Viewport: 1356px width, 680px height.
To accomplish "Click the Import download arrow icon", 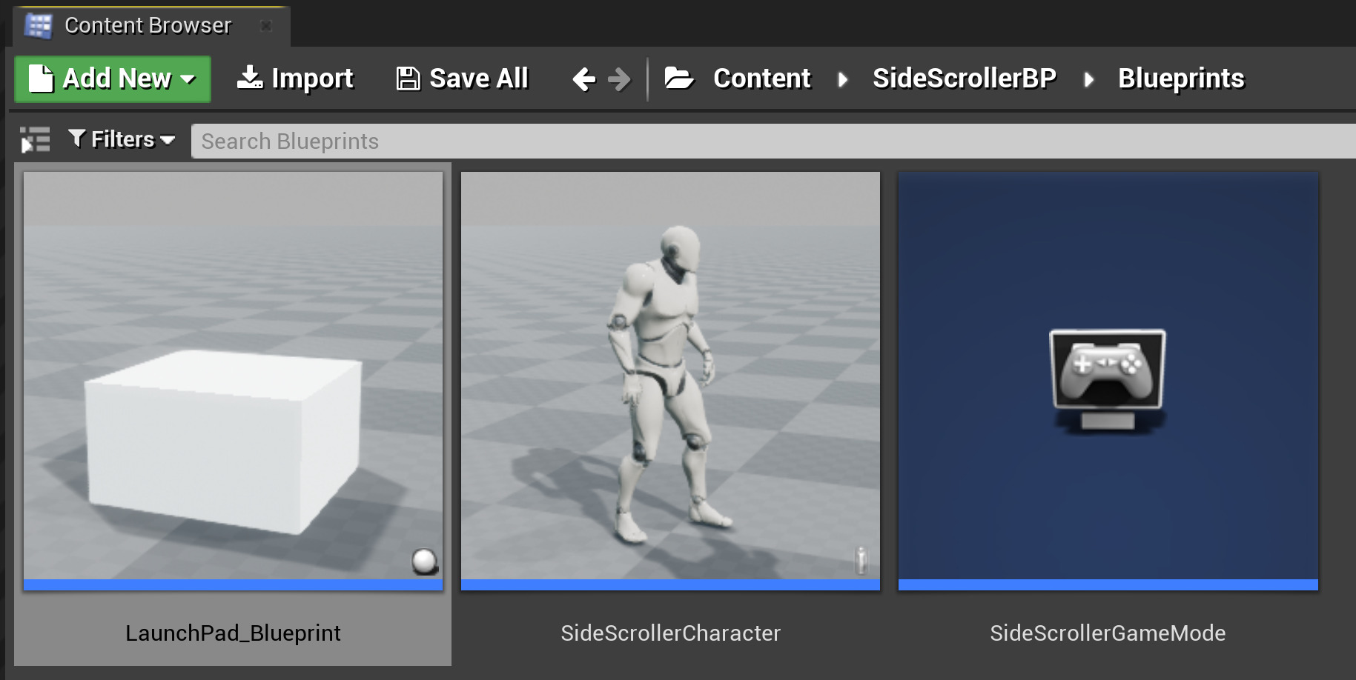I will pyautogui.click(x=250, y=77).
